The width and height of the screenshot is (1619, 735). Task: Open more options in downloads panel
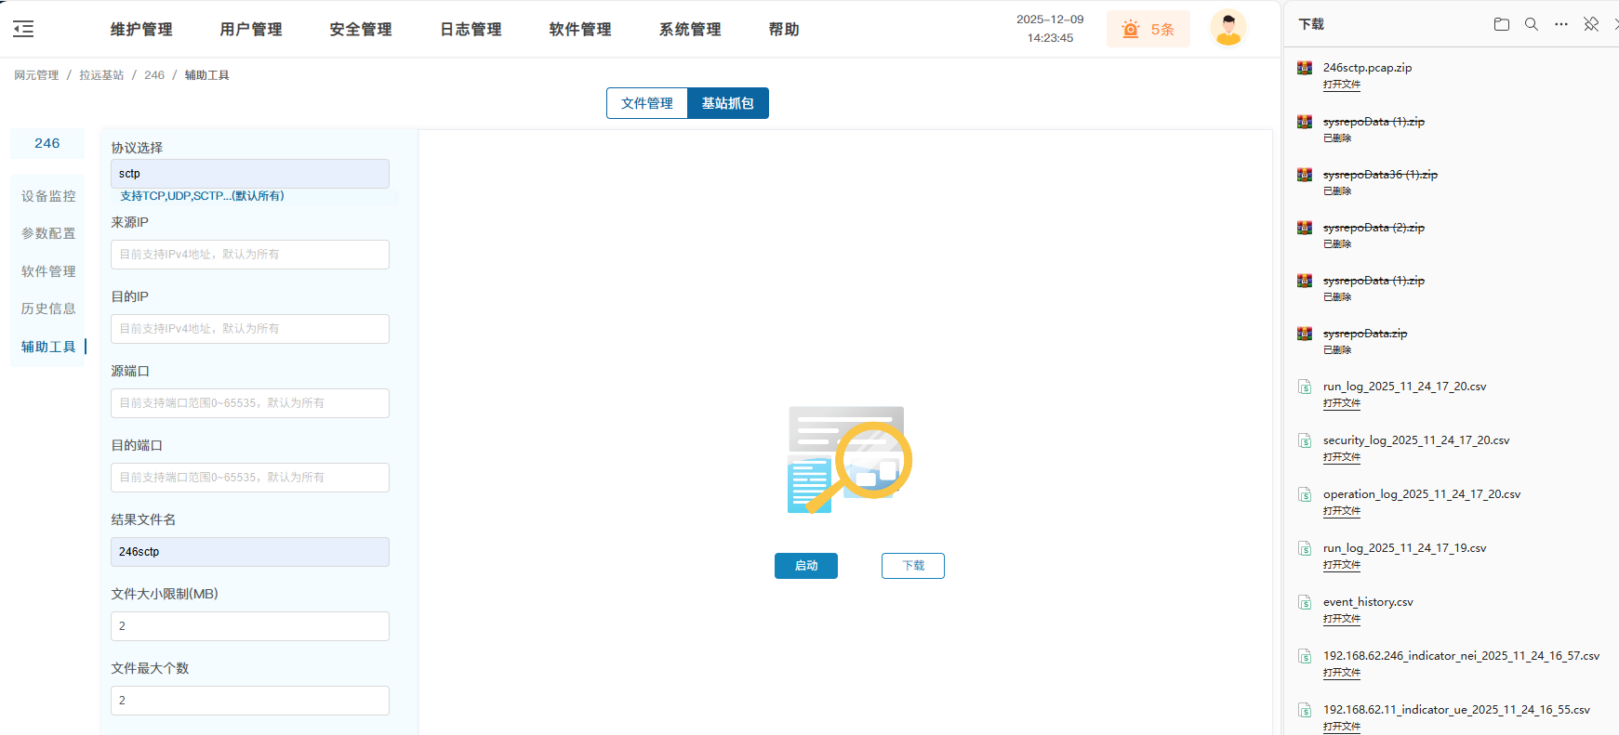click(x=1560, y=24)
